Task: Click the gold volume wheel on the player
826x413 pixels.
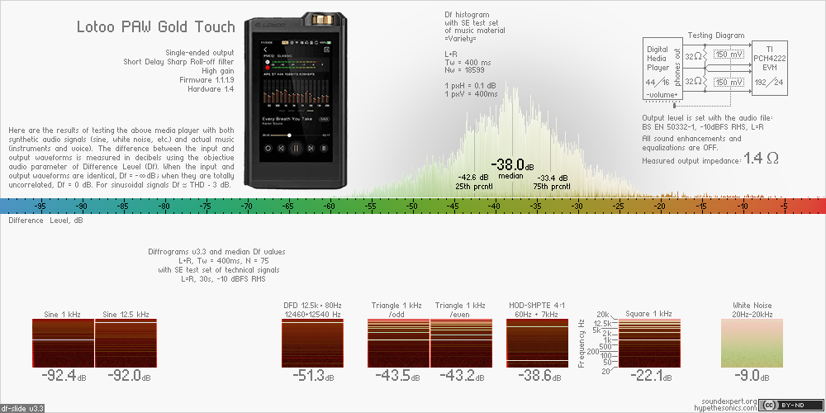Action: click(x=323, y=20)
